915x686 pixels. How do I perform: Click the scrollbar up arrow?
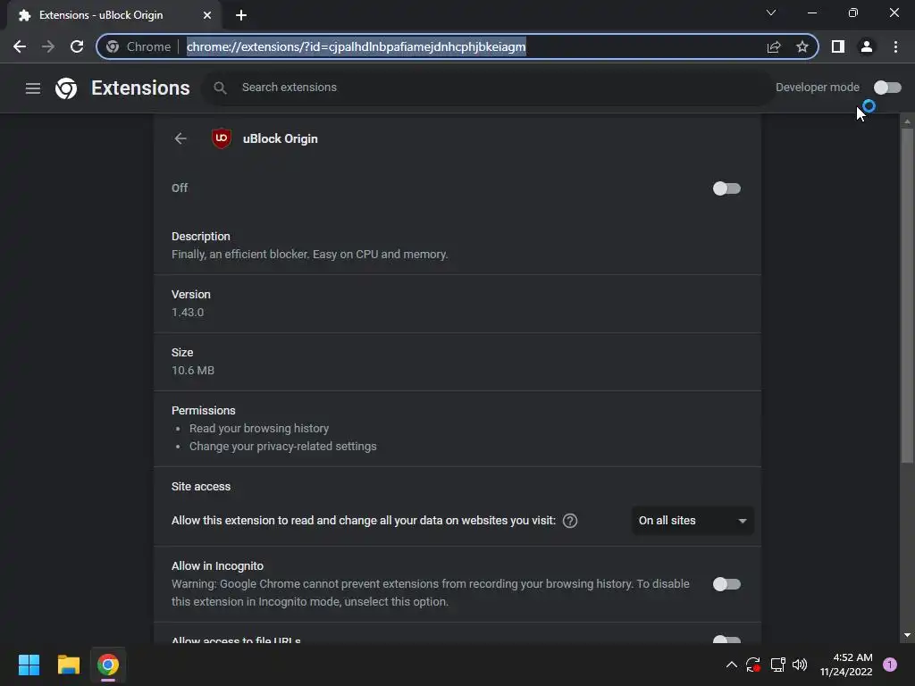point(907,121)
